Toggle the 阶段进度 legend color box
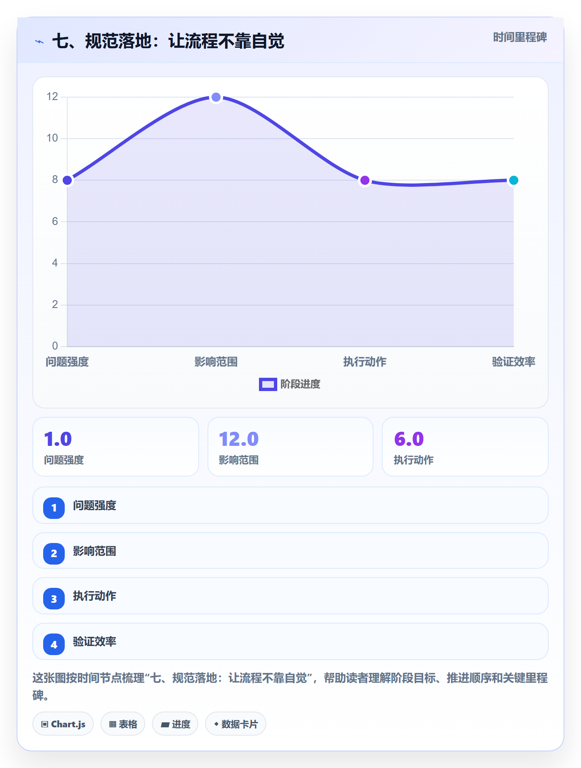The width and height of the screenshot is (581, 768). (x=268, y=384)
